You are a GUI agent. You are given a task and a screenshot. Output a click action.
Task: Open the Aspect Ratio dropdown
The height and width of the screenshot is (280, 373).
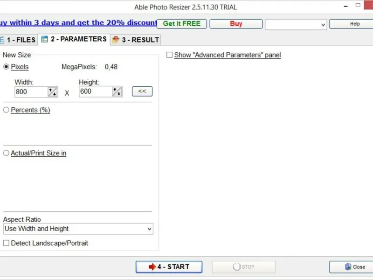click(x=78, y=229)
